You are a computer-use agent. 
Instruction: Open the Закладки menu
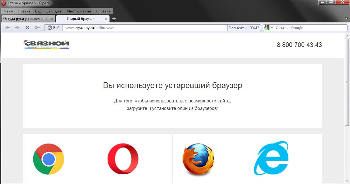tap(54, 11)
